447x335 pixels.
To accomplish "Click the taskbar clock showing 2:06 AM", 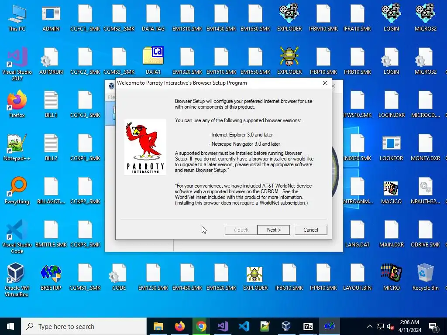I will coord(409,326).
